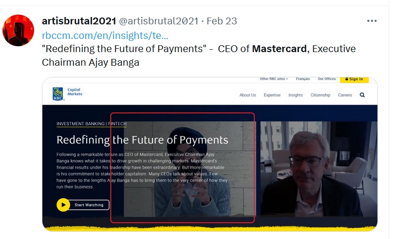Select the Expertise menu item
394x239 pixels.
click(272, 95)
